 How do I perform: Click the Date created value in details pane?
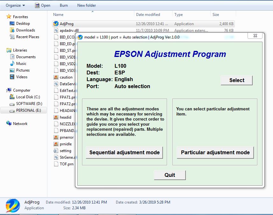(x=155, y=202)
